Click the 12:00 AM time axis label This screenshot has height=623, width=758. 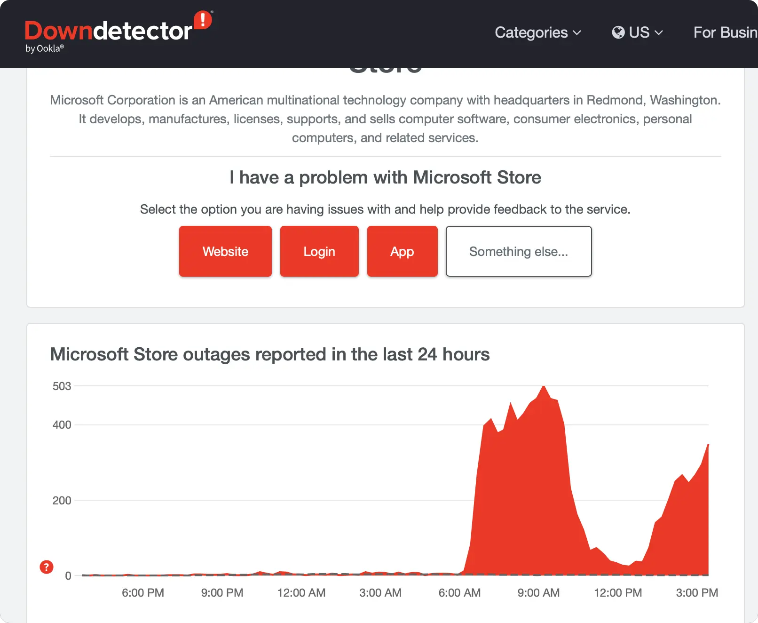point(301,593)
